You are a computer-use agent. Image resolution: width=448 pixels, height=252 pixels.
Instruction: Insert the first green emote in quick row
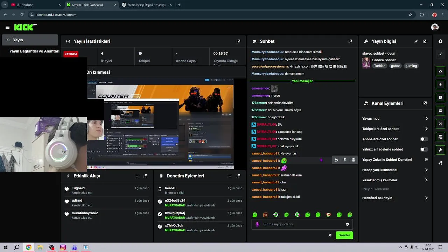click(255, 215)
